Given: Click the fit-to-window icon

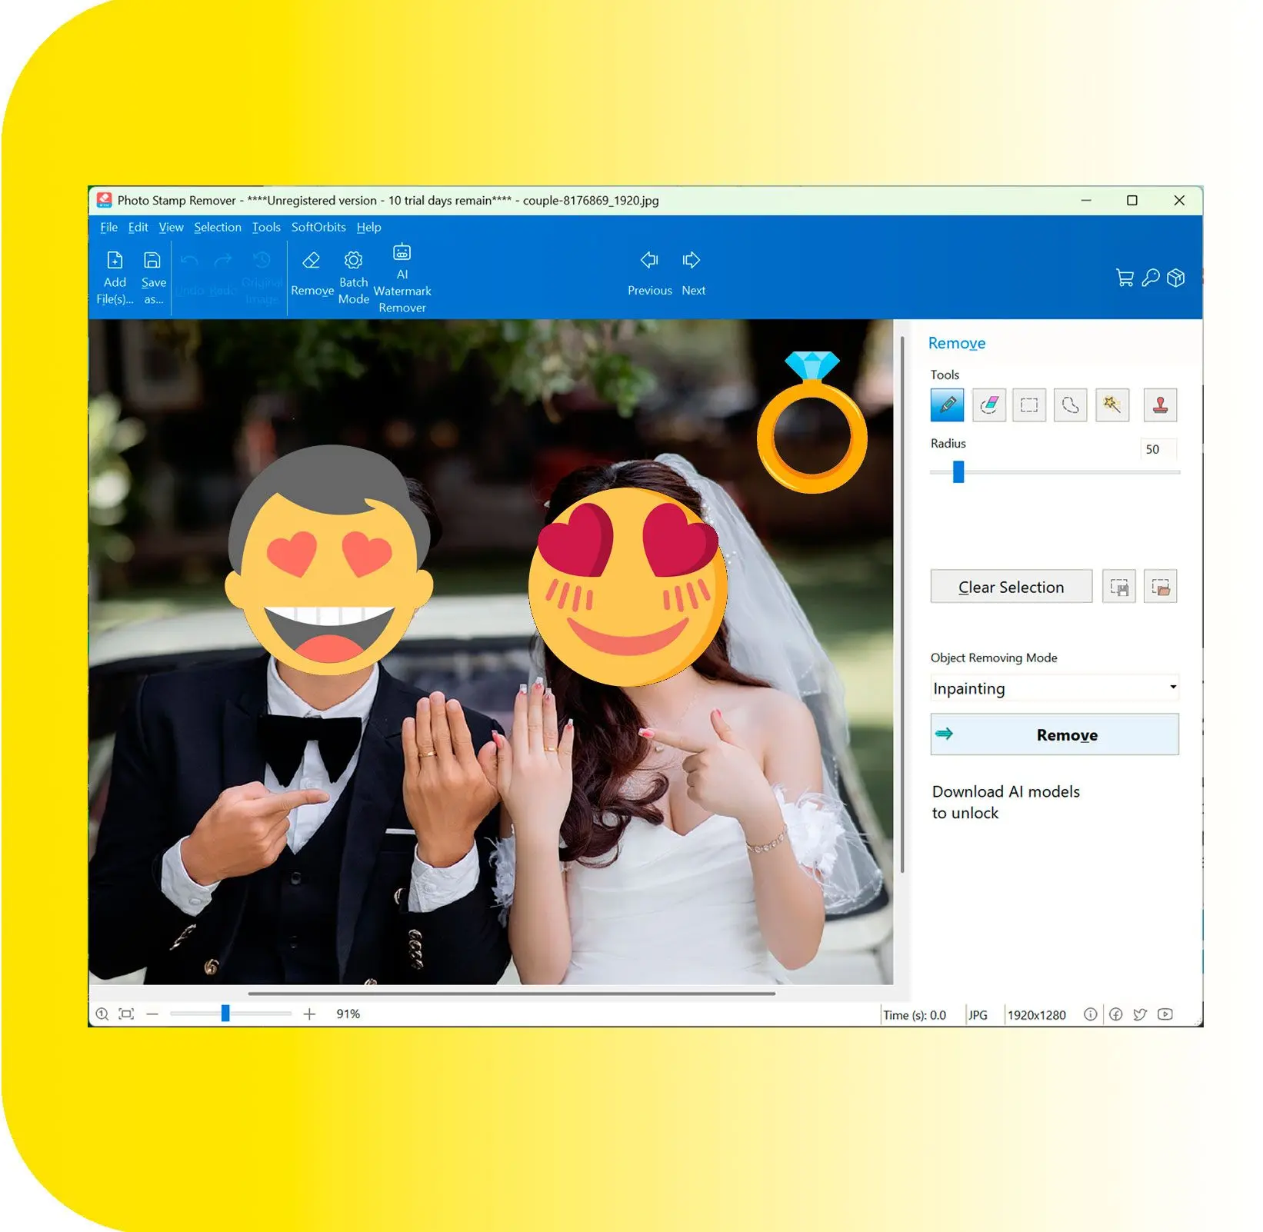Looking at the screenshot, I should point(126,1014).
